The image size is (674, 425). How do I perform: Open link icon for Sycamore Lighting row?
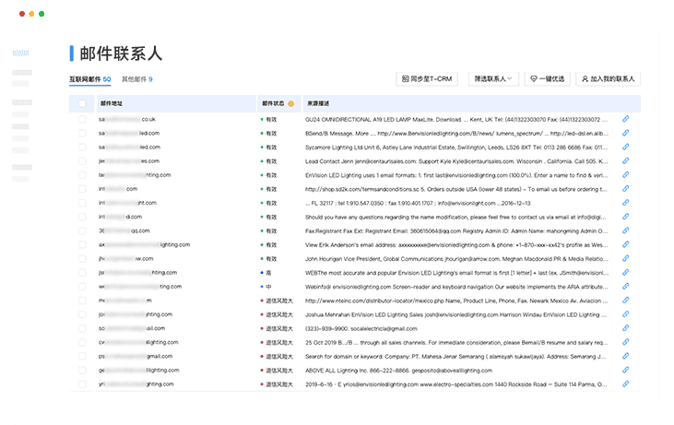point(626,147)
